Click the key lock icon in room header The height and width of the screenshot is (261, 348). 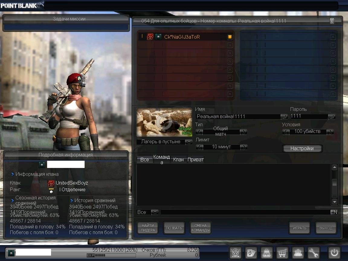[x=332, y=21]
